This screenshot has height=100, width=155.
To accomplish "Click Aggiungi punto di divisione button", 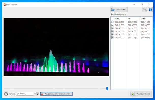I will pyautogui.click(x=57, y=94).
